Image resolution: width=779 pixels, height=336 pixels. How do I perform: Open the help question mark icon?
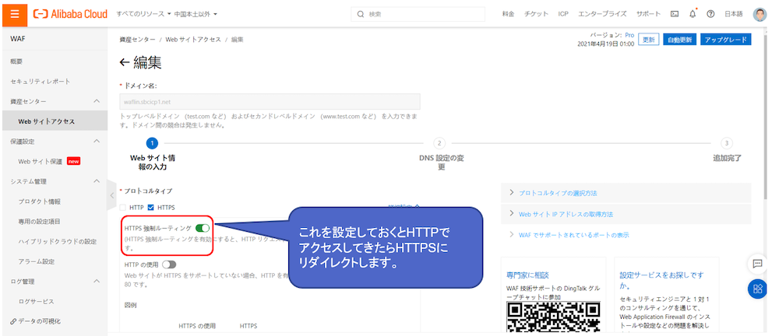point(710,14)
